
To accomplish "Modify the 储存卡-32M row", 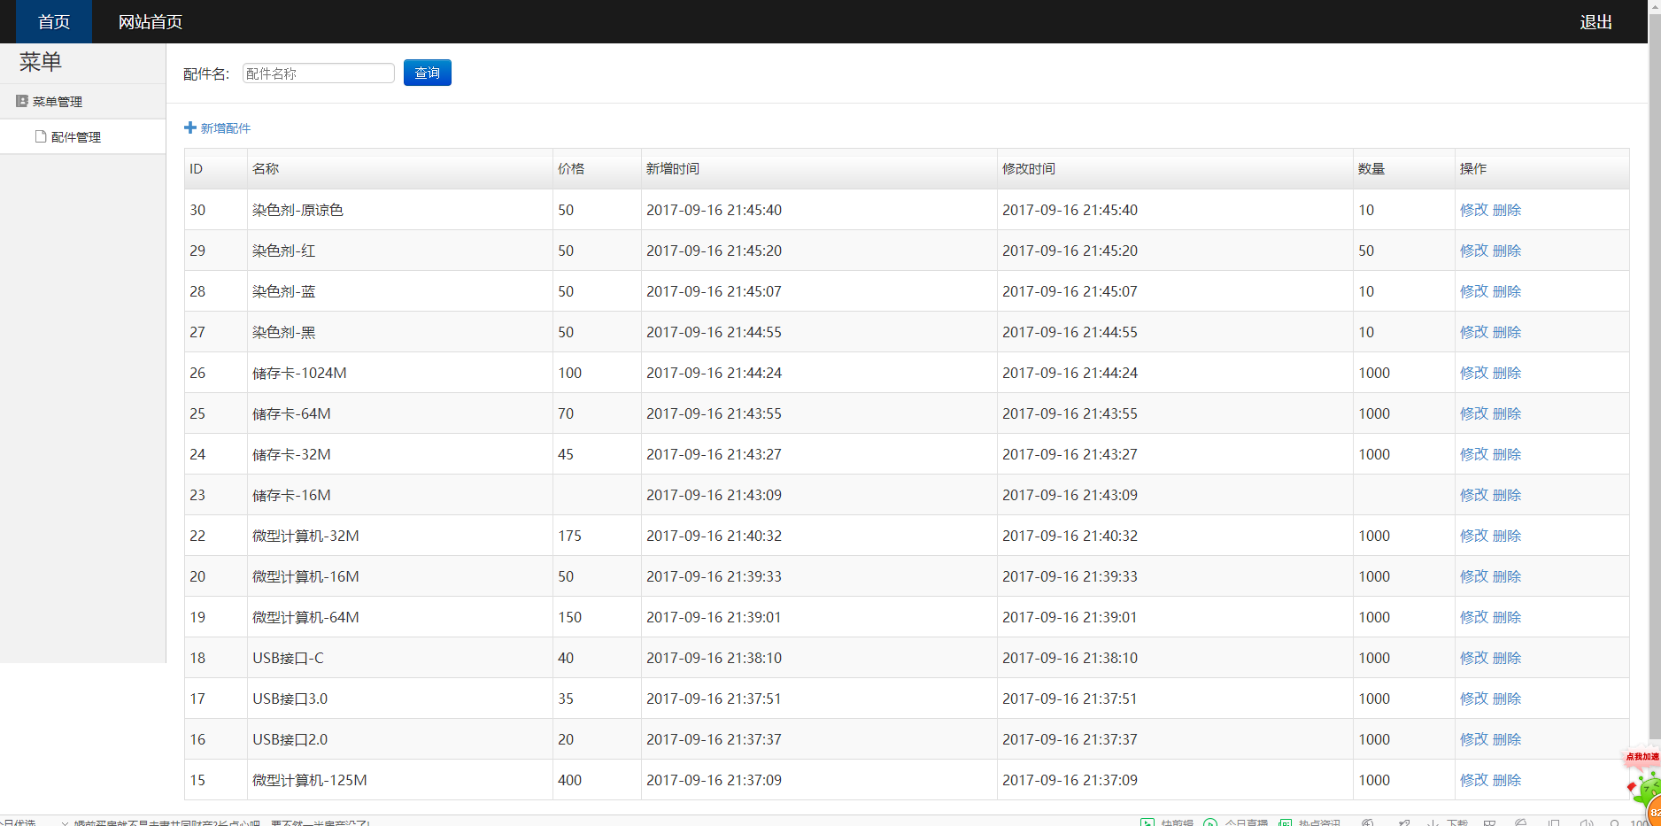I will [x=1474, y=454].
